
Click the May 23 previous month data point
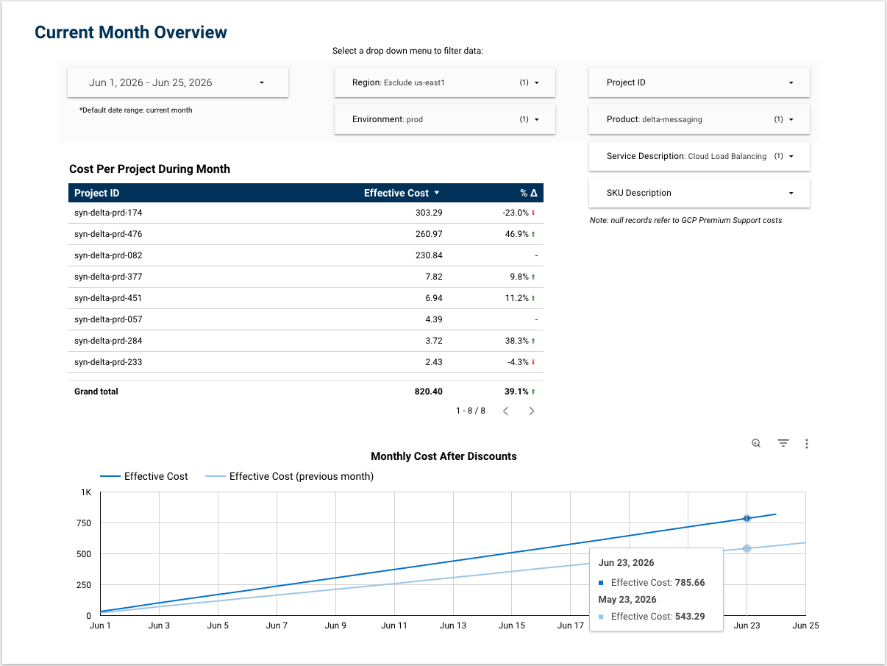[x=747, y=548]
